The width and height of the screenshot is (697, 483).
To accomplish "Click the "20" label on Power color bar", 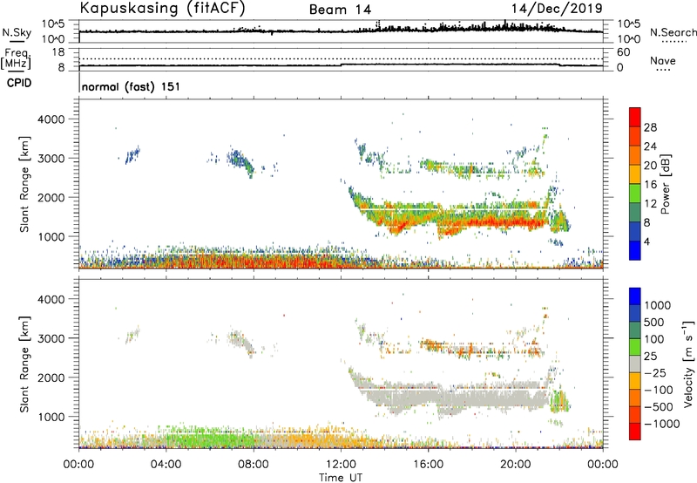I will click(x=650, y=166).
